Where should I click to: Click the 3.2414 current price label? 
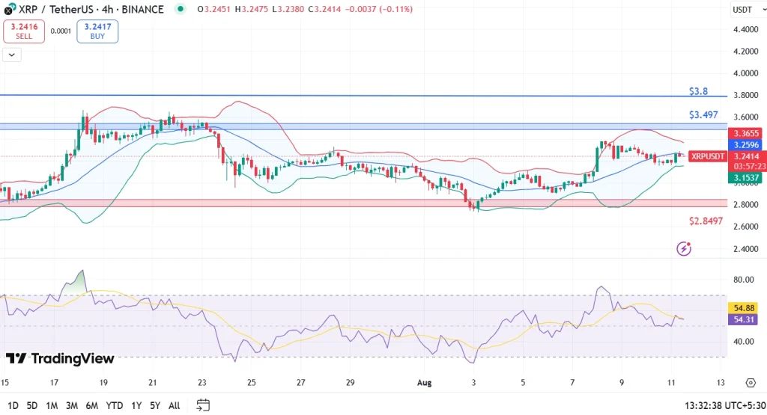tap(747, 156)
